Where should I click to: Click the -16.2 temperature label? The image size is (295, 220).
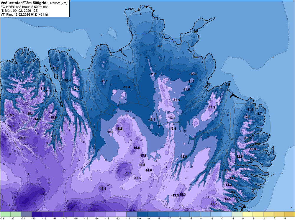point(119,129)
